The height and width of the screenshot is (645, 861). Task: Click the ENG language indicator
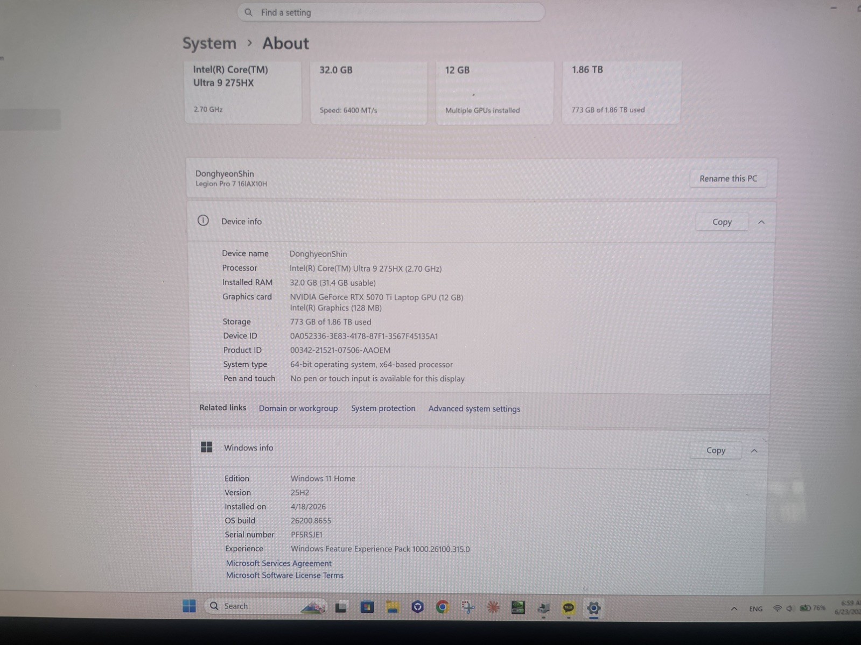tap(755, 608)
